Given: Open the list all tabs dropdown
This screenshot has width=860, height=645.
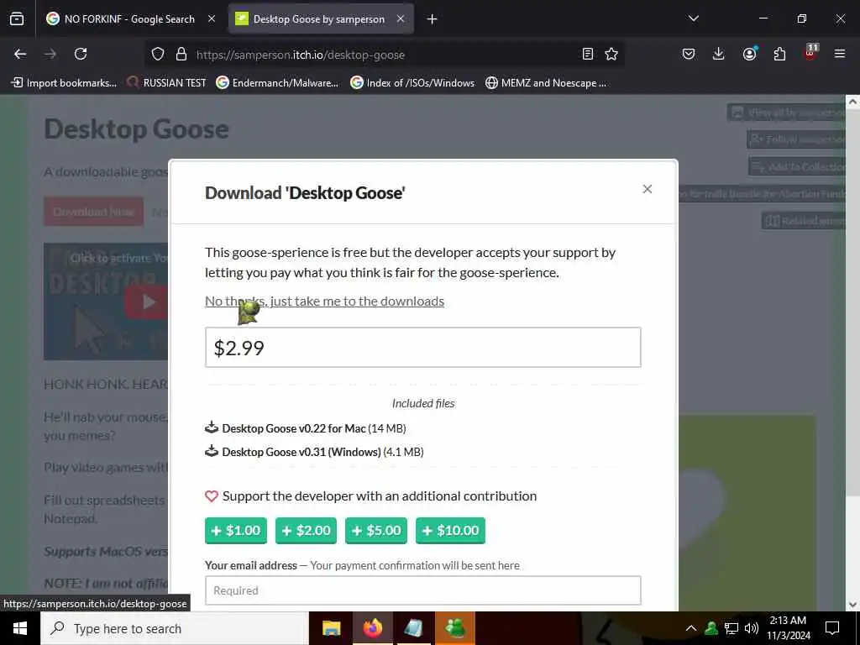Looking at the screenshot, I should pyautogui.click(x=693, y=19).
